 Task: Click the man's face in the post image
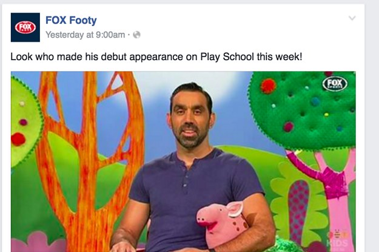[191, 116]
